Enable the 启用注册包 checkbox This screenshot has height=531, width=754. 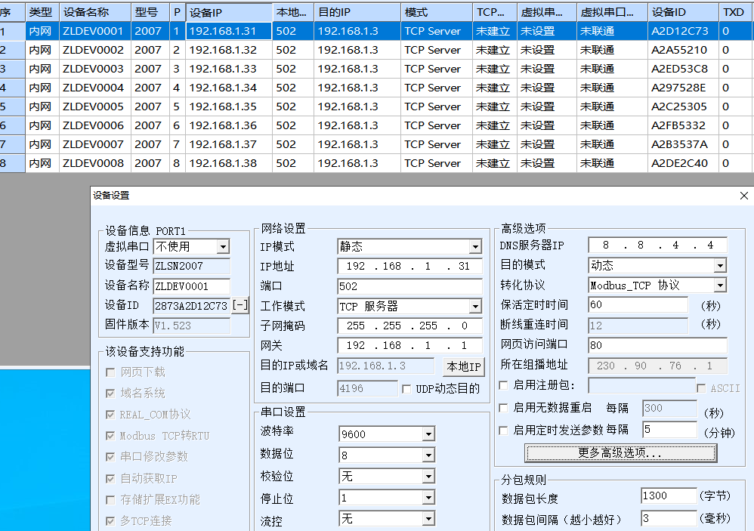click(504, 386)
